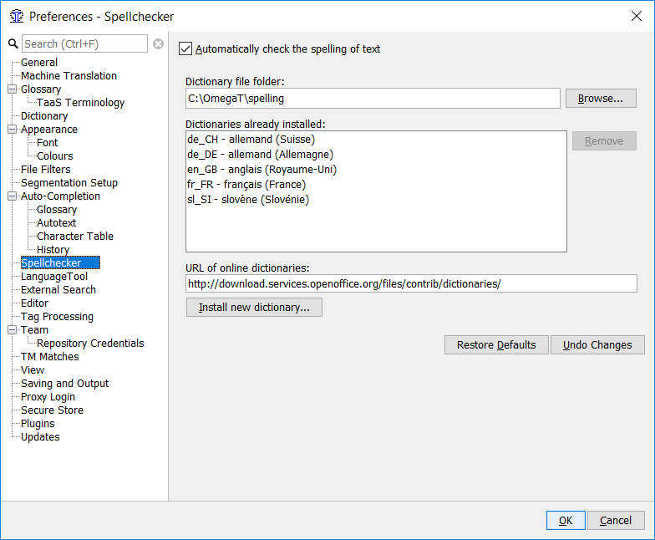Select fr_FR - français (France) dictionary

376,184
